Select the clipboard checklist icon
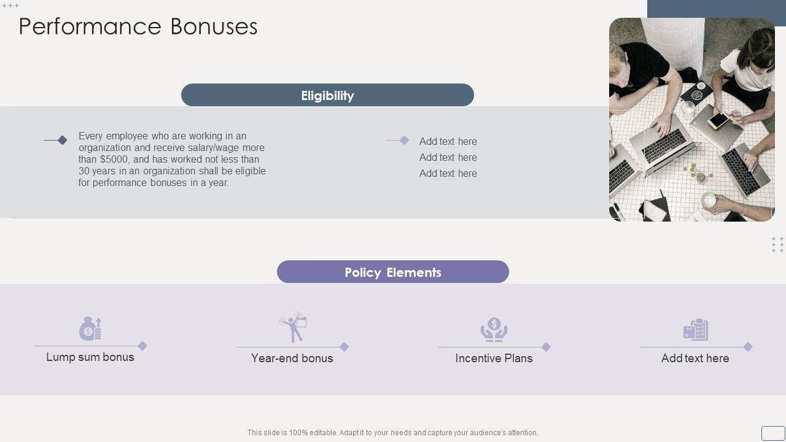 click(x=695, y=330)
